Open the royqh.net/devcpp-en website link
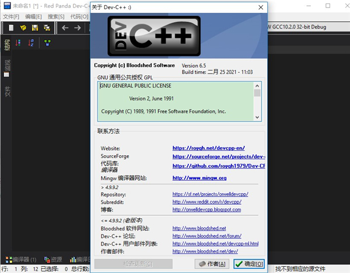Viewport: 350px width, 273px height. tap(208, 148)
